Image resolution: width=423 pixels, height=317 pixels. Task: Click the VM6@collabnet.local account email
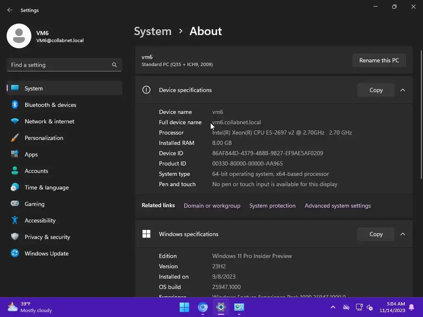click(60, 40)
